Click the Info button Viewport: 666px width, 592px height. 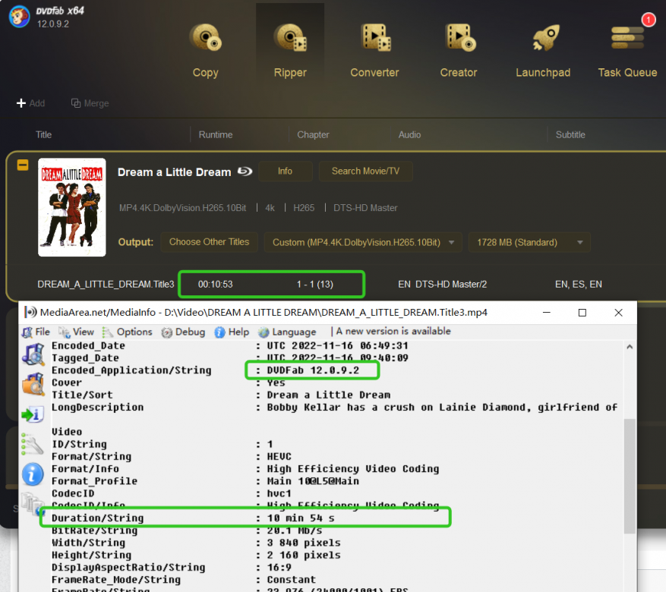coord(285,171)
